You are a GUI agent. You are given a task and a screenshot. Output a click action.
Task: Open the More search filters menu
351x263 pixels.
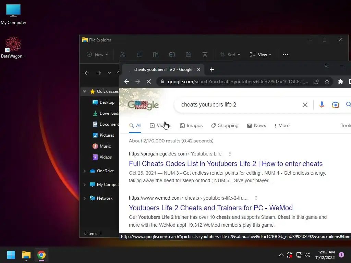282,125
